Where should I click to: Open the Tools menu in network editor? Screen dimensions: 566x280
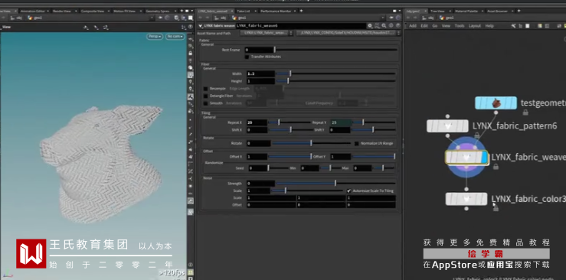(x=460, y=26)
